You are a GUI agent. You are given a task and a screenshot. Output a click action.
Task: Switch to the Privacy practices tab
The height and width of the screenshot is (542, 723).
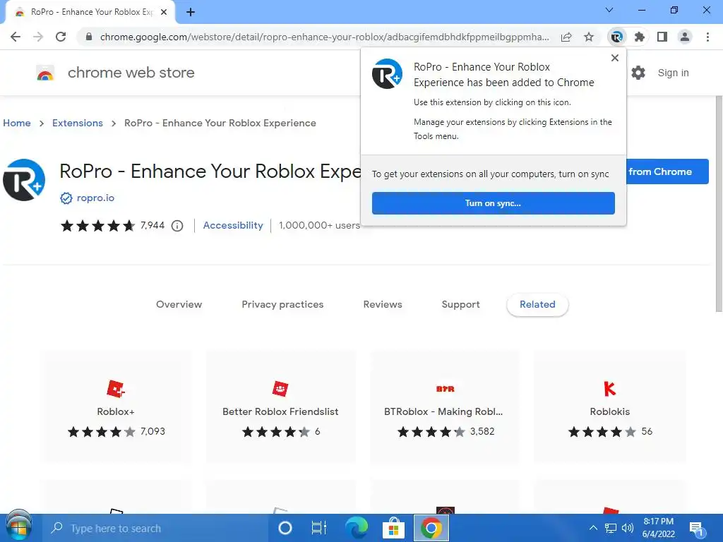point(282,304)
